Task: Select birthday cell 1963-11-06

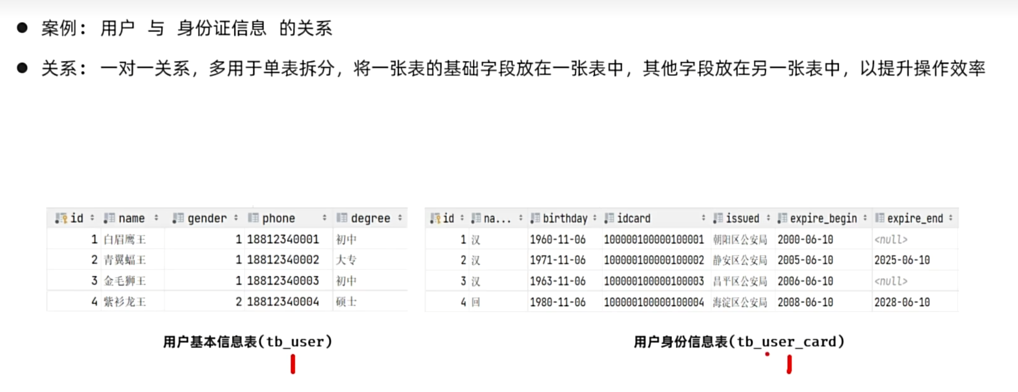Action: click(x=558, y=281)
